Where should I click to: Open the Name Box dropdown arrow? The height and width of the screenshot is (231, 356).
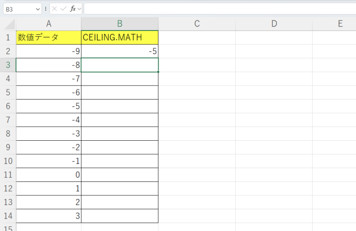(x=37, y=9)
